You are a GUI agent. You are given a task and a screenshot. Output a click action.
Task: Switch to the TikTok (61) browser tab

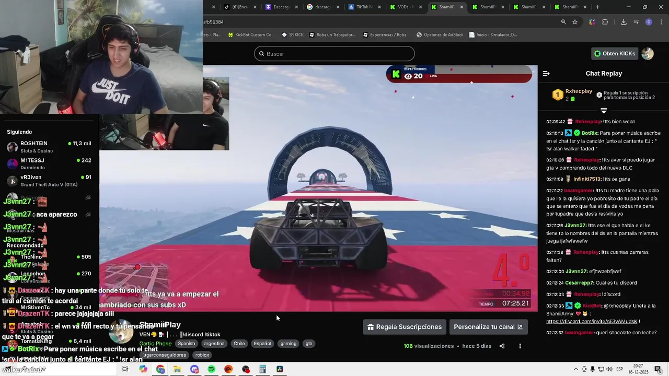tap(239, 7)
